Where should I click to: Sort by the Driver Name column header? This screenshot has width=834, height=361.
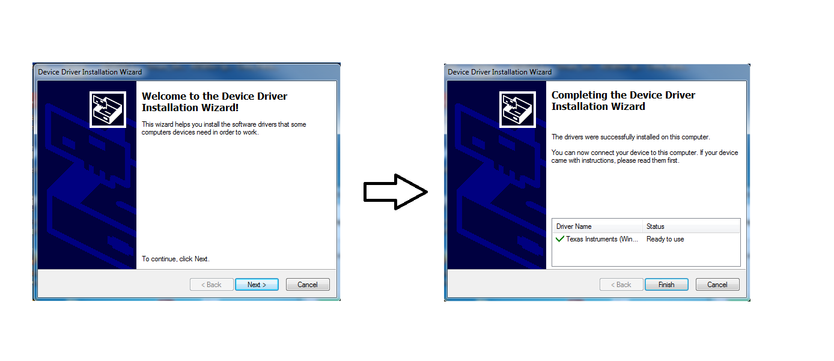(x=597, y=226)
